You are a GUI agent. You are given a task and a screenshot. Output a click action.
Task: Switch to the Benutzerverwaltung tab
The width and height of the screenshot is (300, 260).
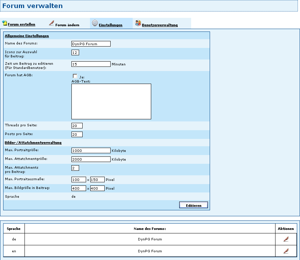click(x=160, y=25)
